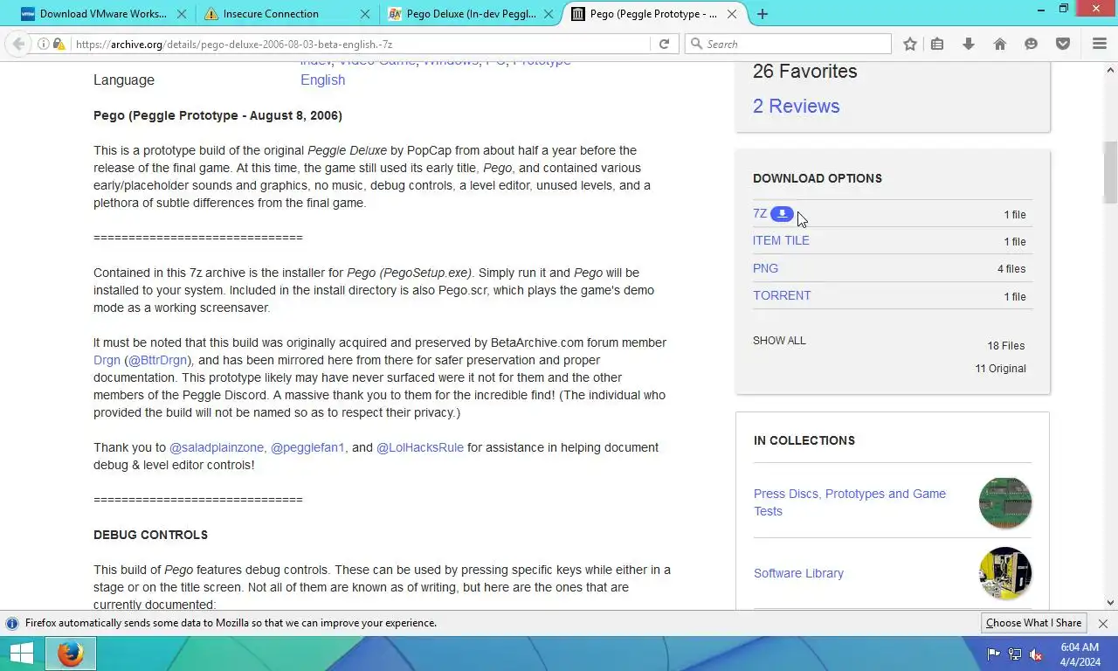Open site identity info icon
The width and height of the screenshot is (1118, 671).
43,44
